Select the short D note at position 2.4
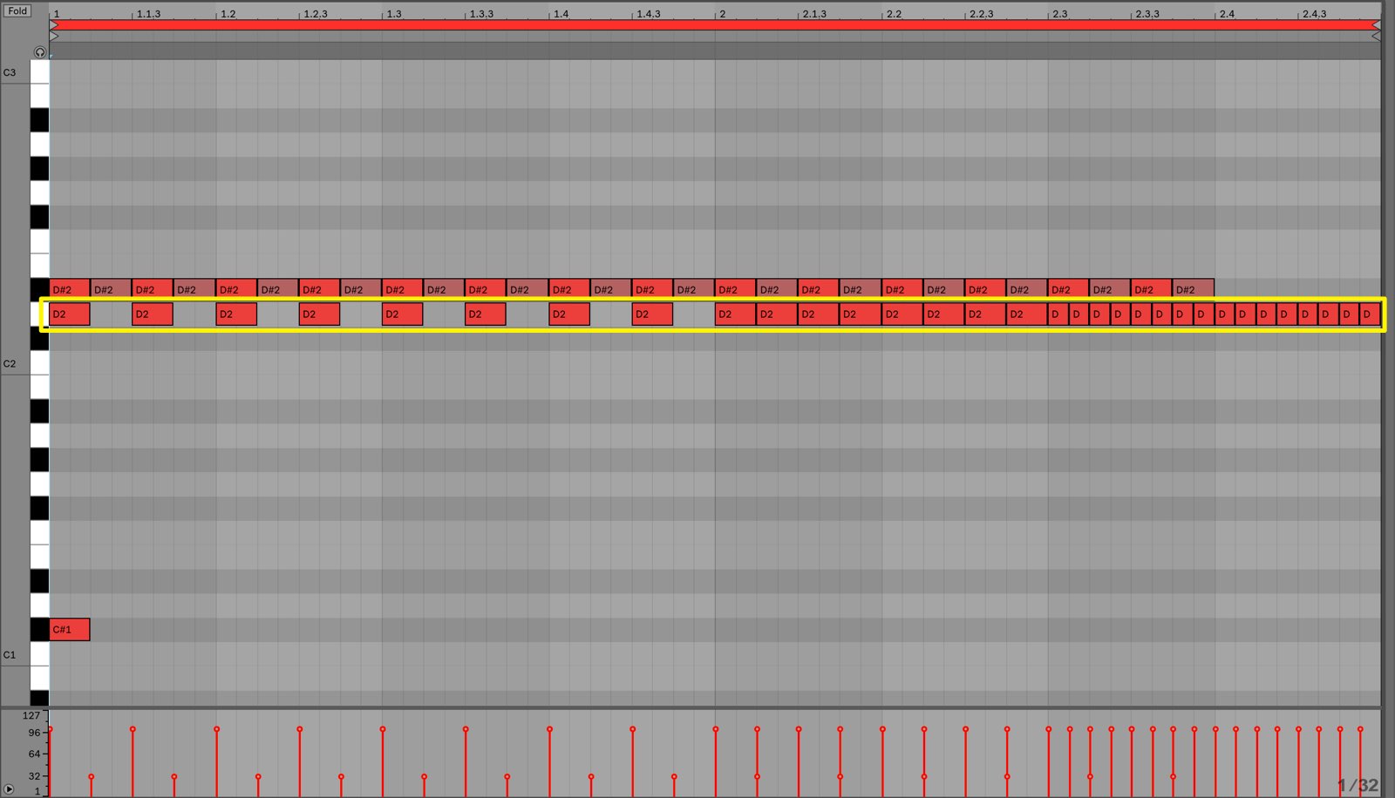The height and width of the screenshot is (798, 1395). [1225, 314]
